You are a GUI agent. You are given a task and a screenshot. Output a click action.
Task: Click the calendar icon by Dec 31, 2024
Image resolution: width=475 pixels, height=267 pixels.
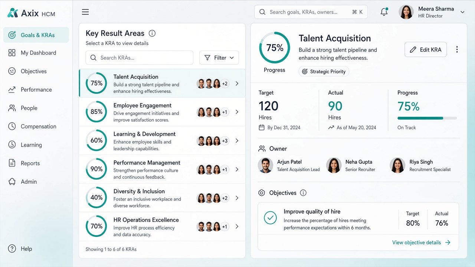[262, 128]
